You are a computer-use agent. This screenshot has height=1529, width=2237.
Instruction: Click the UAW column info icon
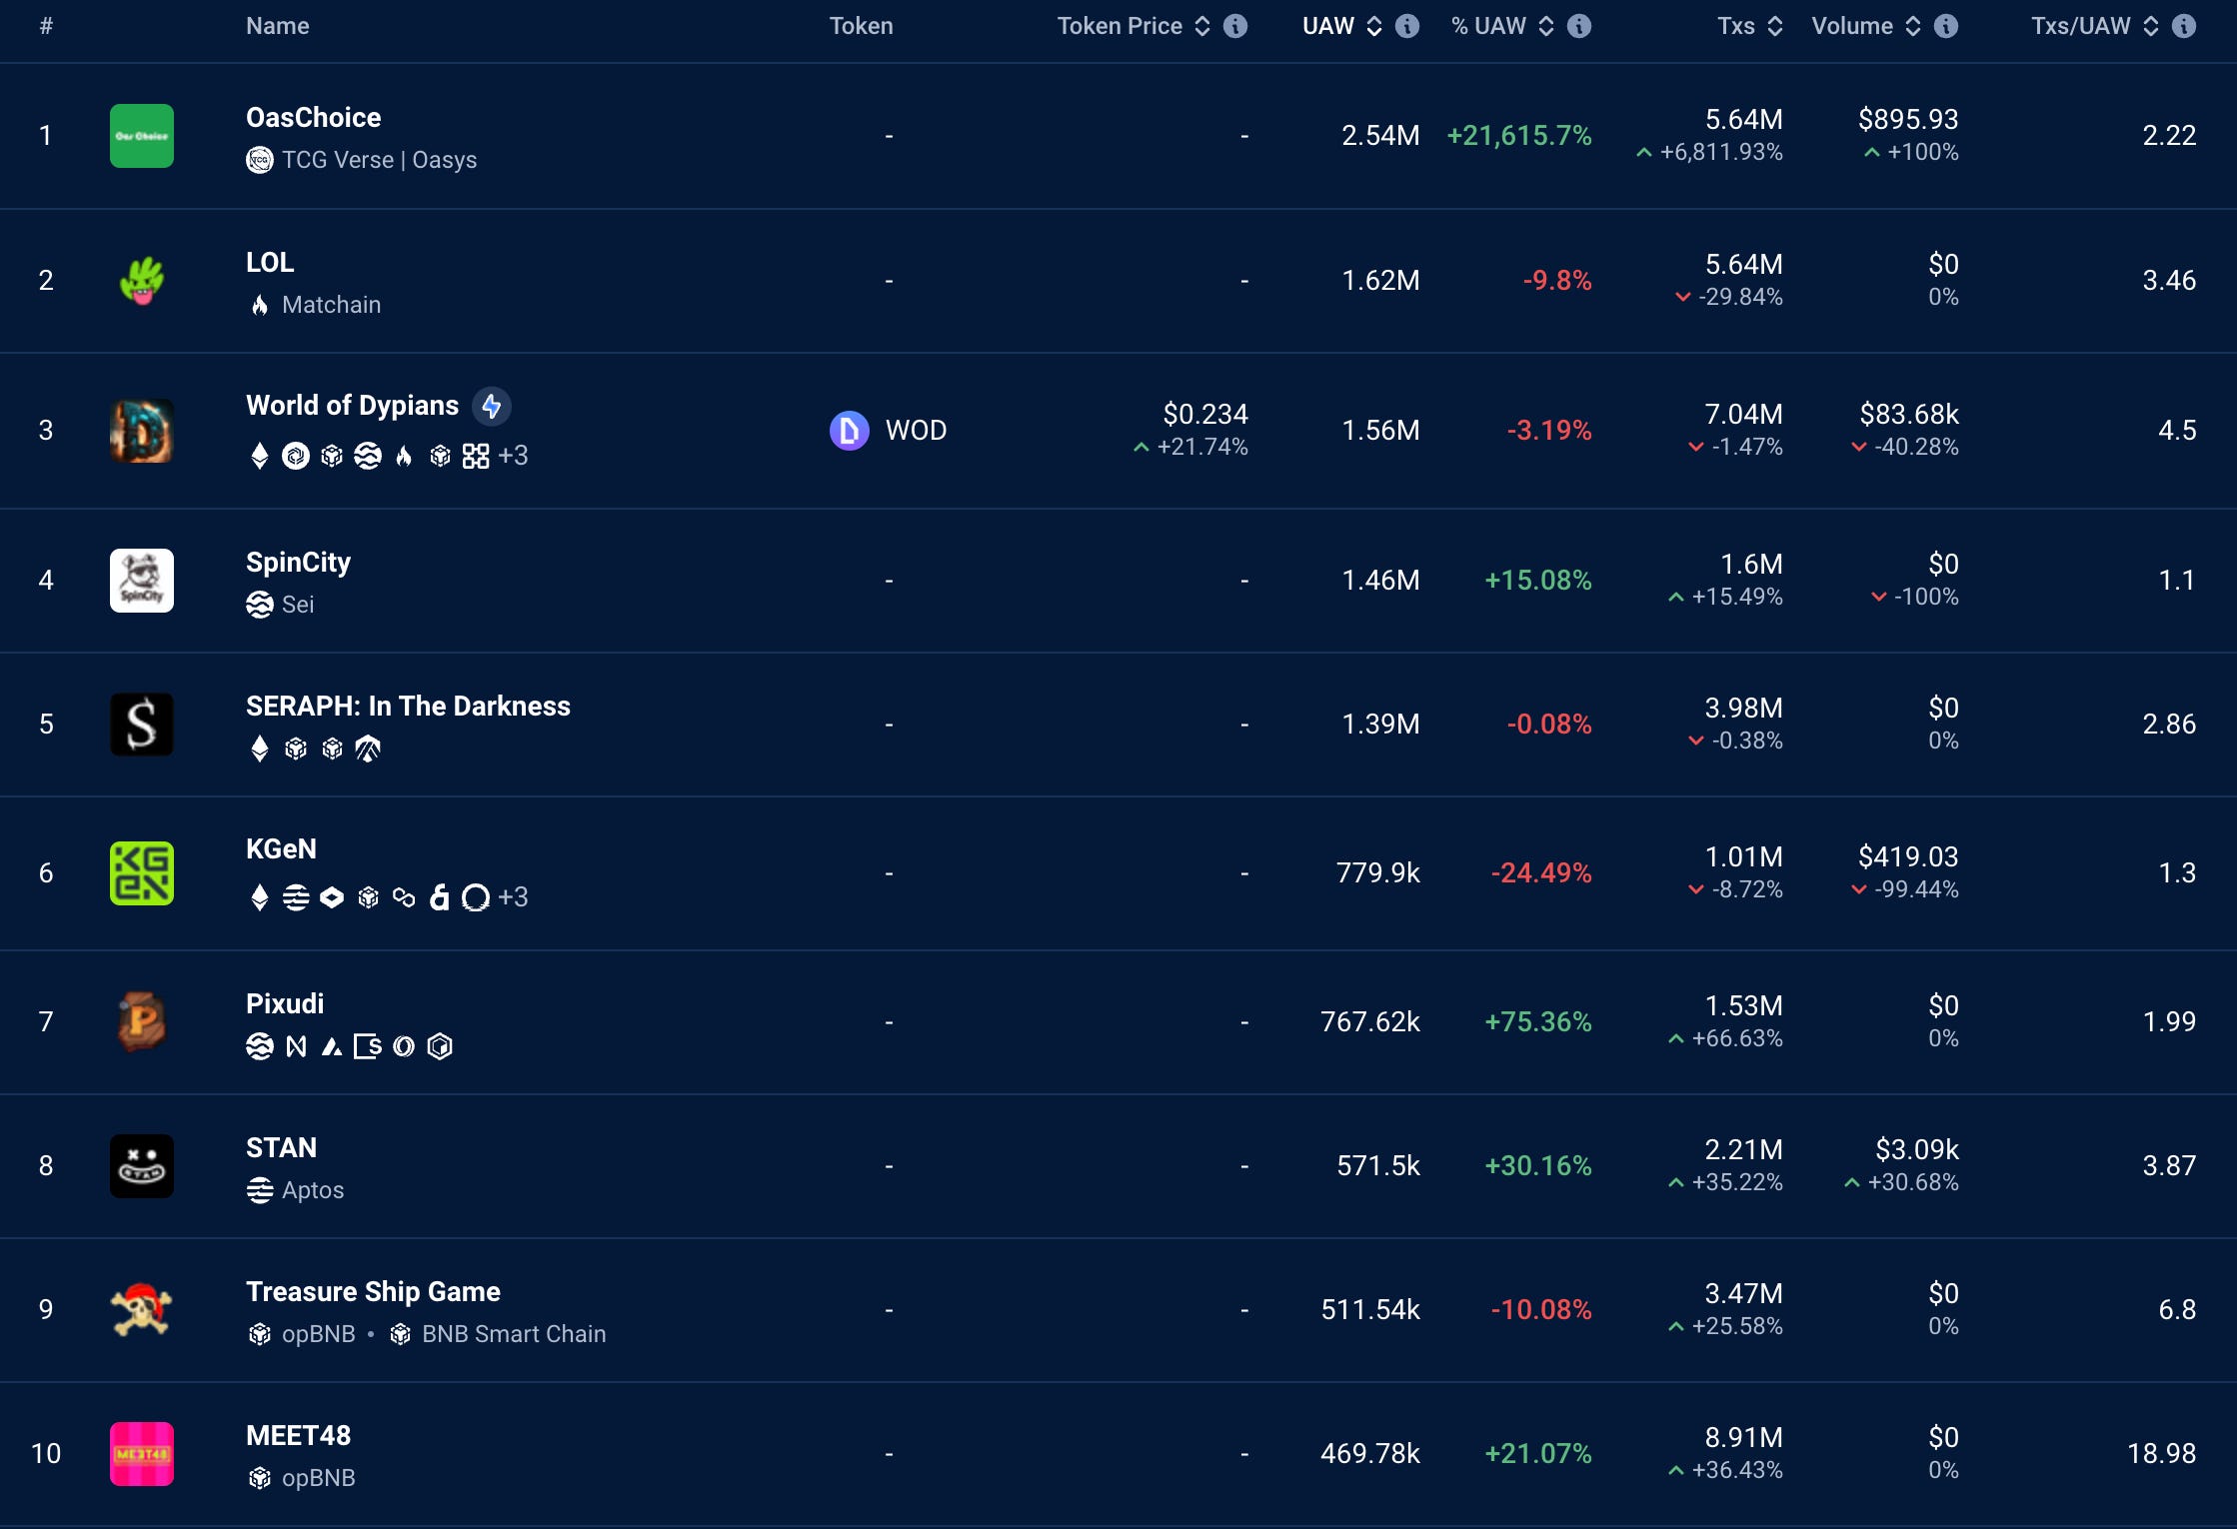tap(1407, 26)
